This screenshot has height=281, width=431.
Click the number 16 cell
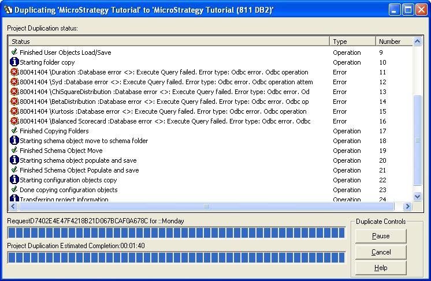[x=382, y=121]
